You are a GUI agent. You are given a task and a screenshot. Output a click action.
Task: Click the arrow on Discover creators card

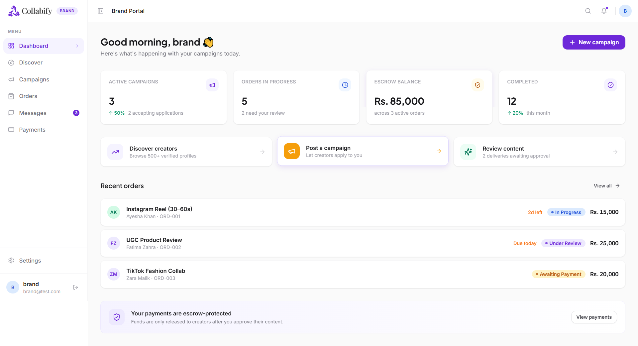pyautogui.click(x=263, y=152)
